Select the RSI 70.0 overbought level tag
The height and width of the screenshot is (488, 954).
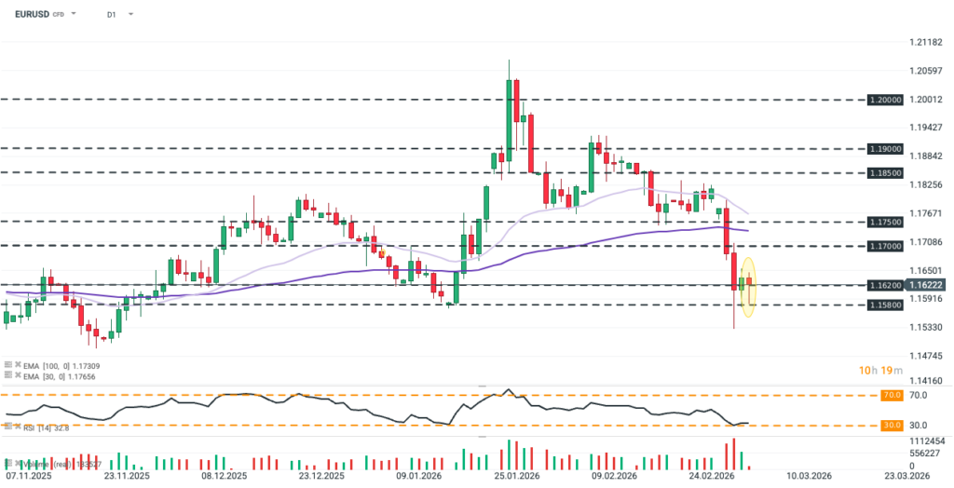pyautogui.click(x=892, y=395)
